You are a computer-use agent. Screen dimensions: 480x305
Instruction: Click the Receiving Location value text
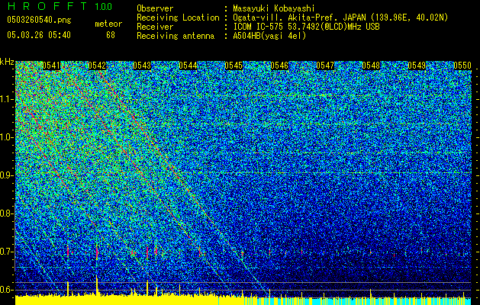tap(340, 18)
